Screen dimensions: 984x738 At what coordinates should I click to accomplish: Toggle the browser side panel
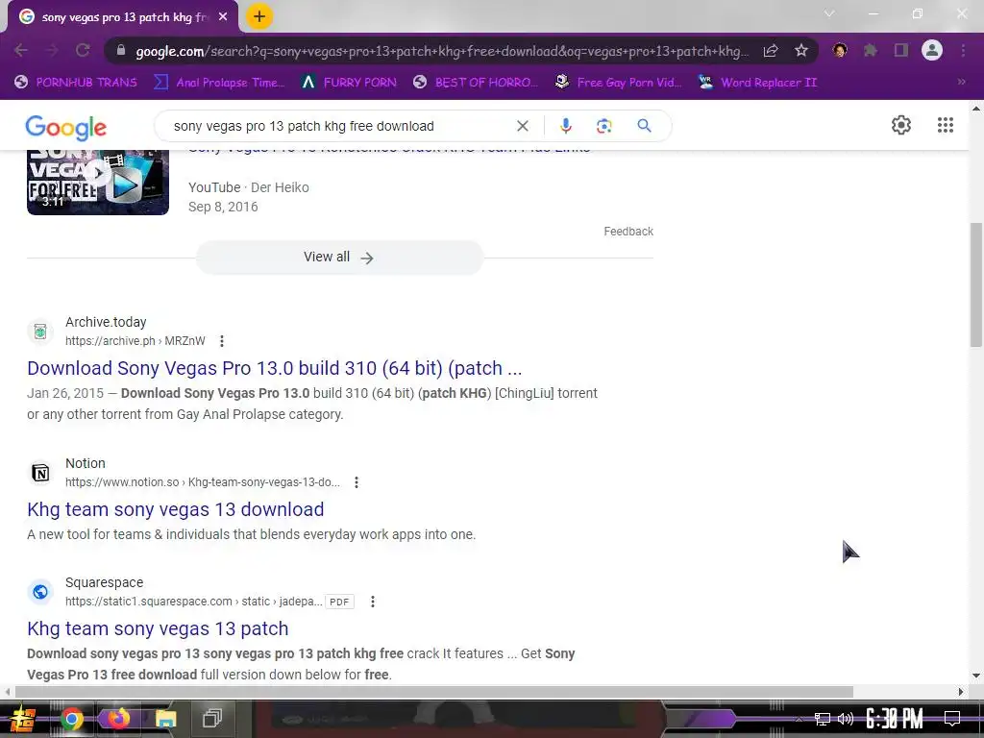click(x=901, y=50)
